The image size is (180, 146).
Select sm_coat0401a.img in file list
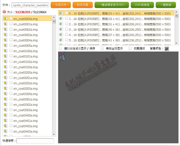[x=27, y=121]
